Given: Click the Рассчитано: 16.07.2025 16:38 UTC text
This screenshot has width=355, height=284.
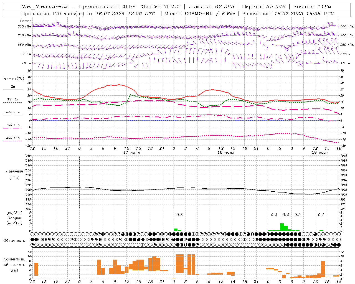Looking at the screenshot, I should click(288, 14).
